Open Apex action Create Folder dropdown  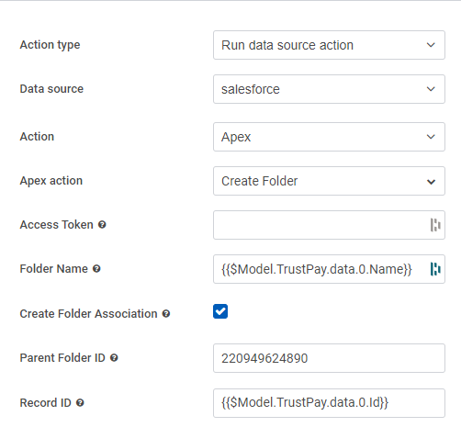coord(329,181)
